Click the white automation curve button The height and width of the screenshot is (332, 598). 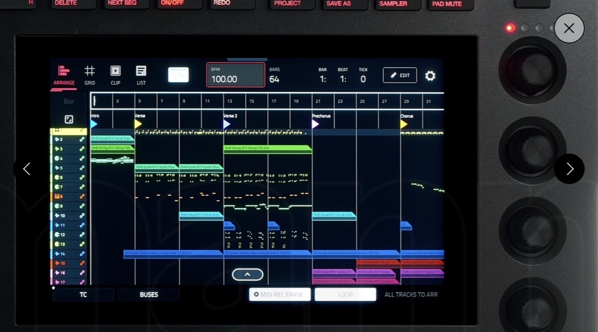pyautogui.click(x=178, y=75)
